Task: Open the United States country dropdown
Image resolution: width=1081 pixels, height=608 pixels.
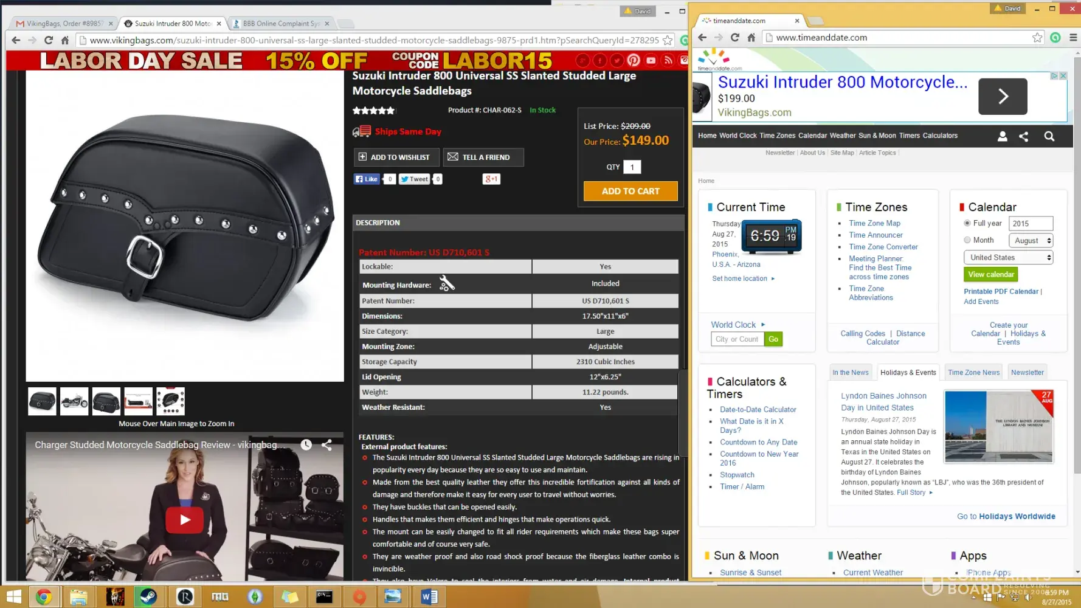Action: click(x=1008, y=257)
